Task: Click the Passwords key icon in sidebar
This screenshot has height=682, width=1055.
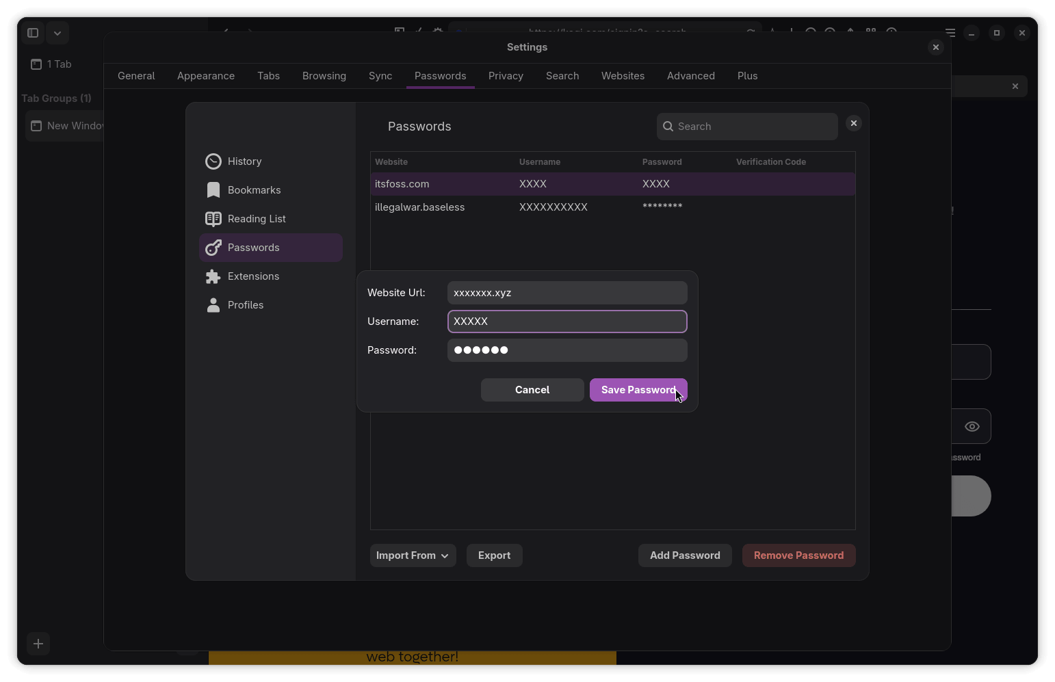Action: (213, 248)
